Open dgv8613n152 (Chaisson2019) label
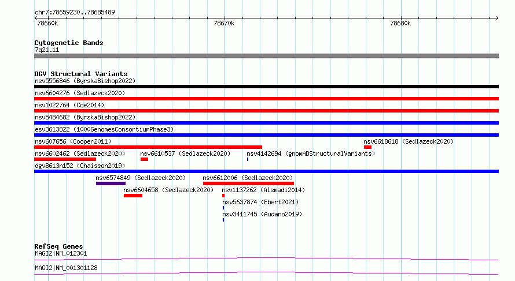Image resolution: width=515 pixels, height=281 pixels. click(80, 166)
